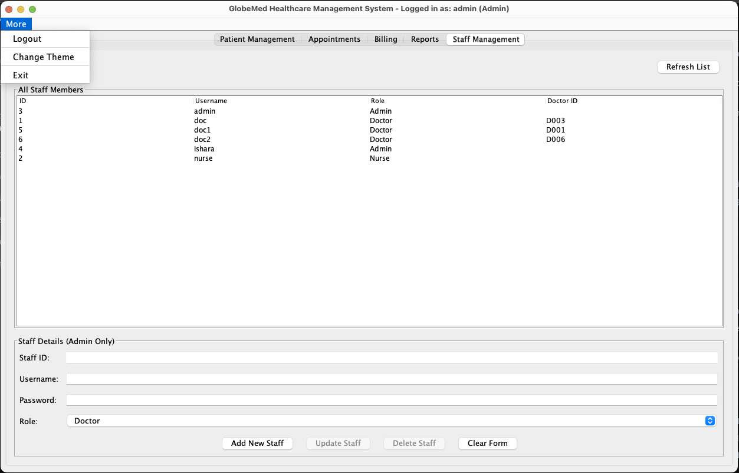Open the Appointments tab
739x473 pixels.
tap(334, 39)
